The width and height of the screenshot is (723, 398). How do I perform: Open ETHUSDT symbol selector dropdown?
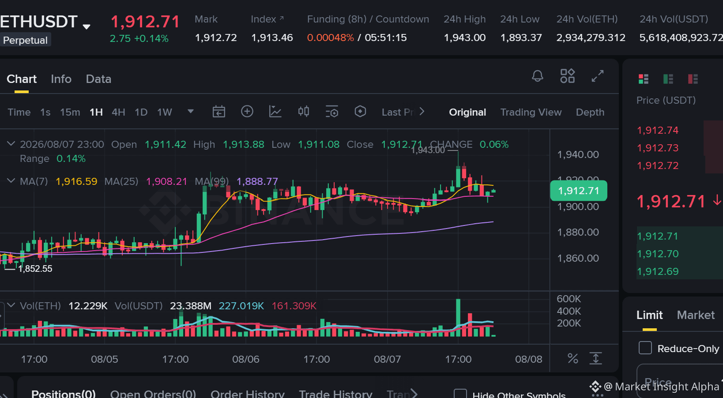point(87,26)
